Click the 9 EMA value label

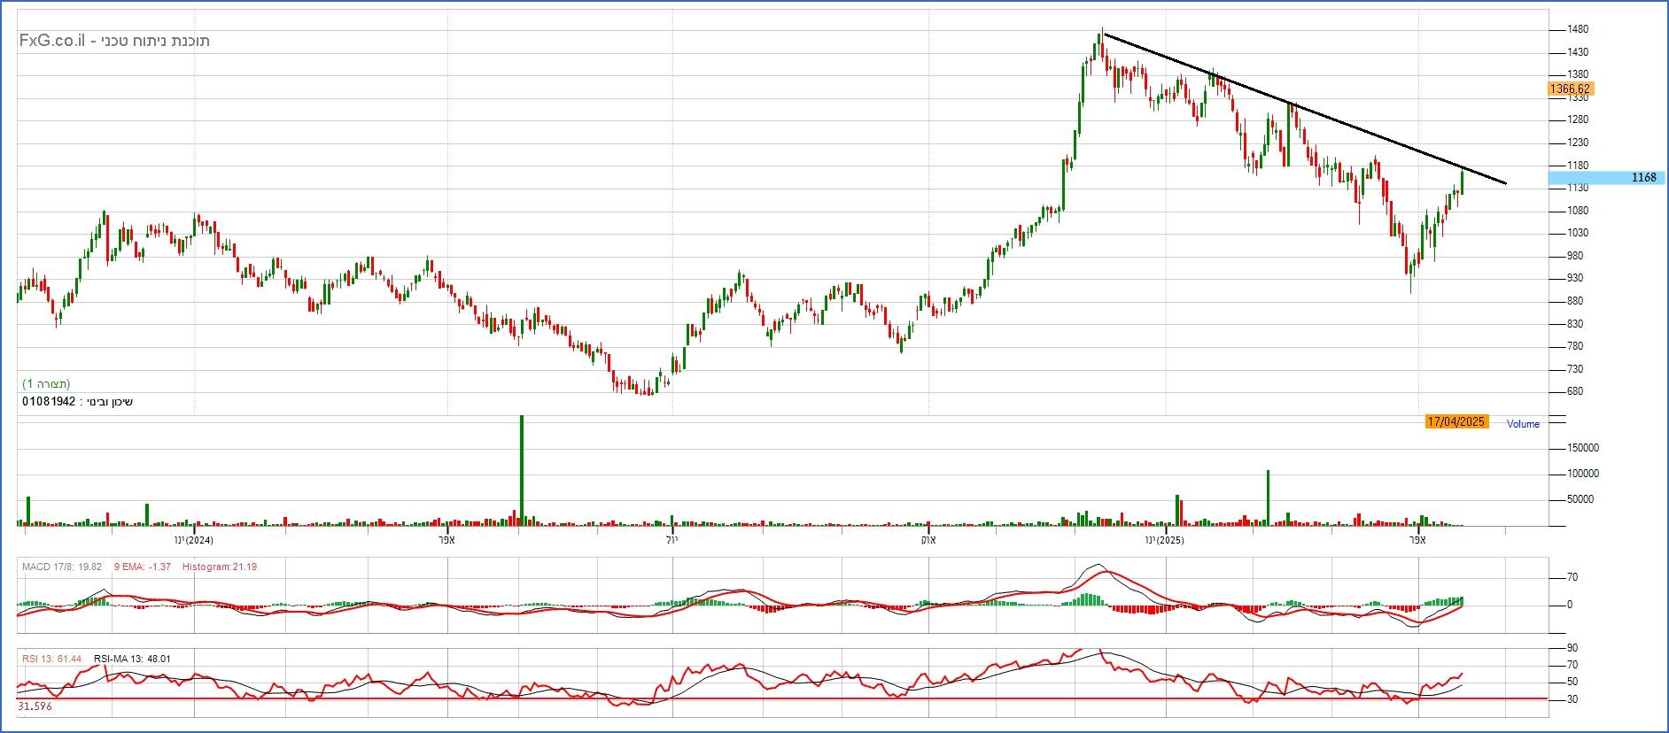pos(142,567)
